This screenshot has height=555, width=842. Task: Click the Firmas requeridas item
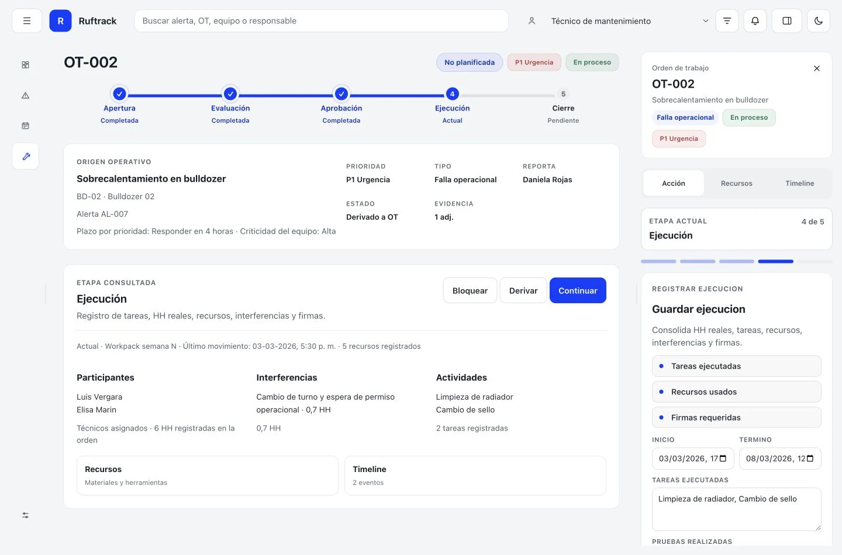coord(737,418)
